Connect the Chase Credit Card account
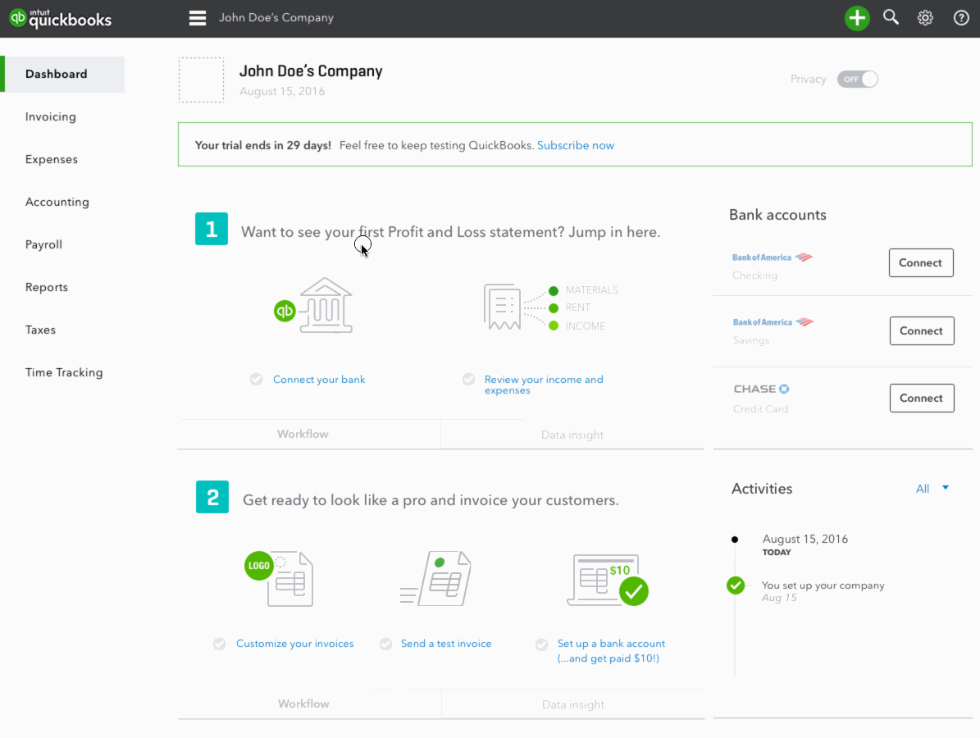 click(x=921, y=398)
